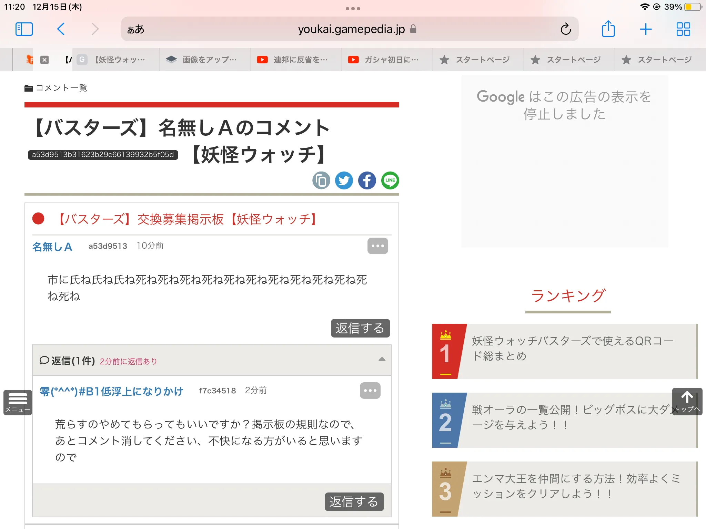Share the page on LINE
Screen dimensions: 706x529
(x=390, y=180)
